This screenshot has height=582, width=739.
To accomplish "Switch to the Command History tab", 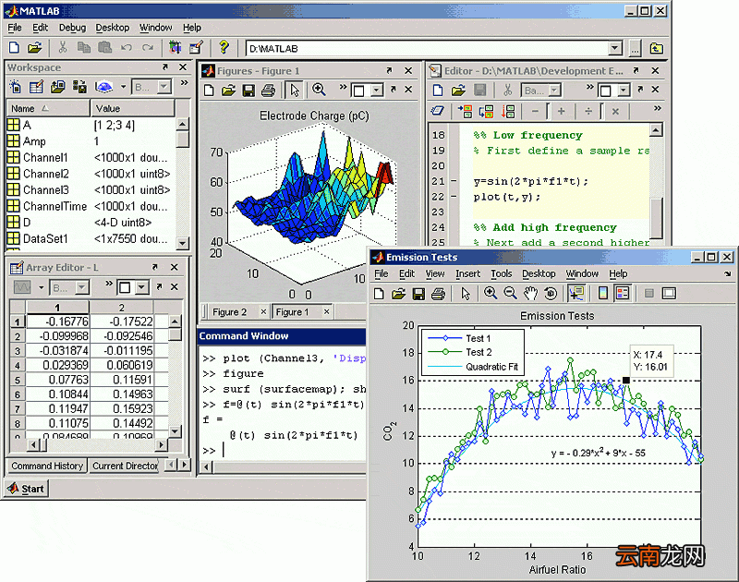I will [47, 466].
